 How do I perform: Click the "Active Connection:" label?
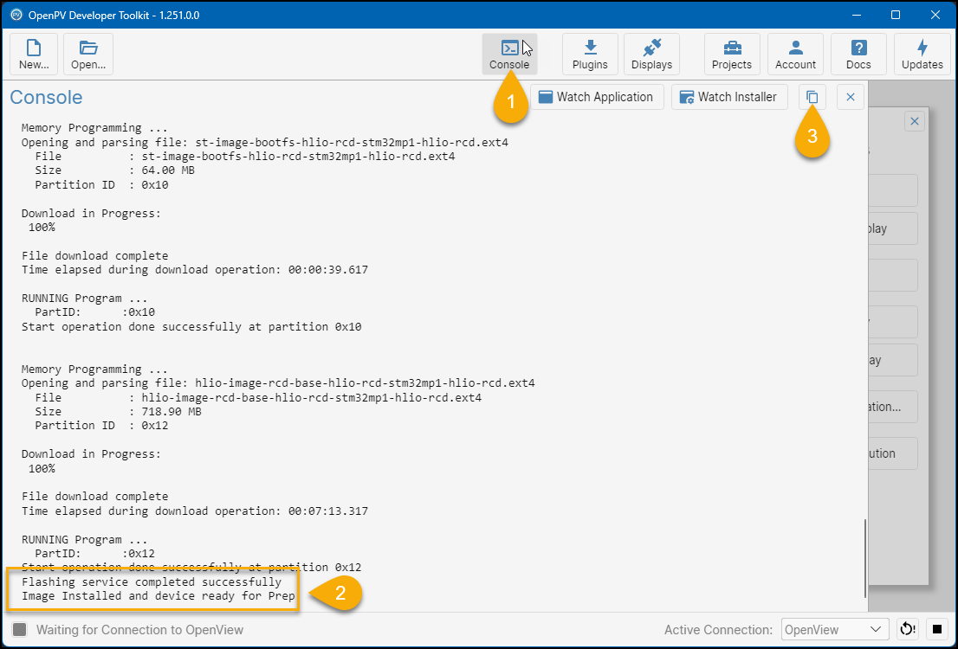click(x=719, y=629)
